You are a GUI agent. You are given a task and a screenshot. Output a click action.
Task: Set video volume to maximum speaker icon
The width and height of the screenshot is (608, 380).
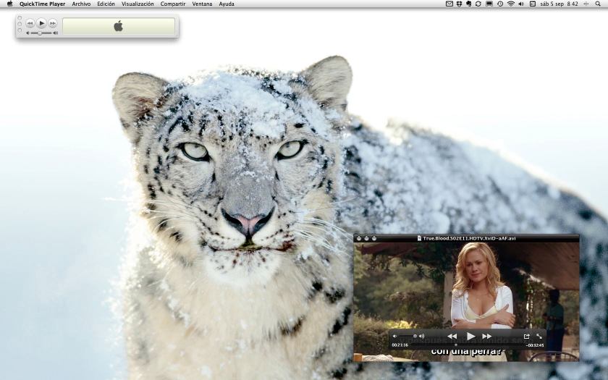click(x=421, y=336)
